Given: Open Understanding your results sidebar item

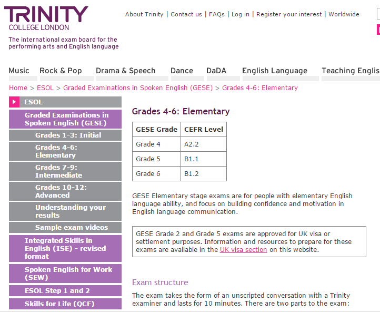Looking at the screenshot, I should 65,211.
